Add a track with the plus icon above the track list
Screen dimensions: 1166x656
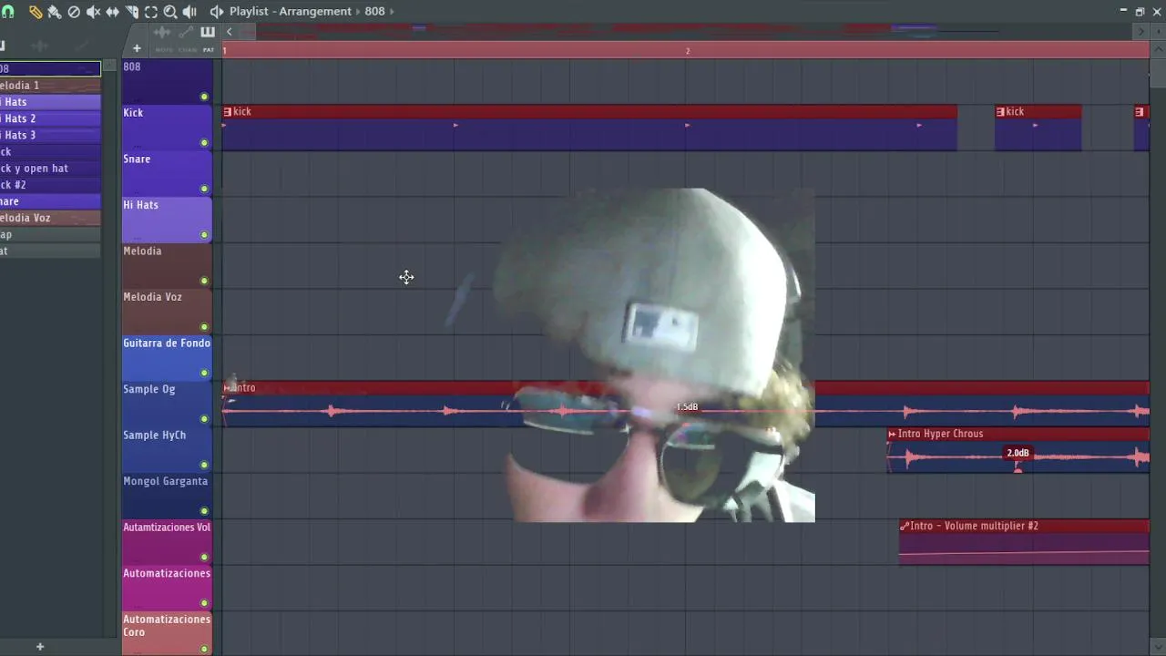click(x=137, y=48)
